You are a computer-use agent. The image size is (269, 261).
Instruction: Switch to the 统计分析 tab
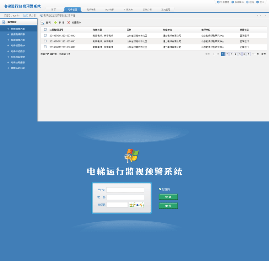click(x=109, y=9)
